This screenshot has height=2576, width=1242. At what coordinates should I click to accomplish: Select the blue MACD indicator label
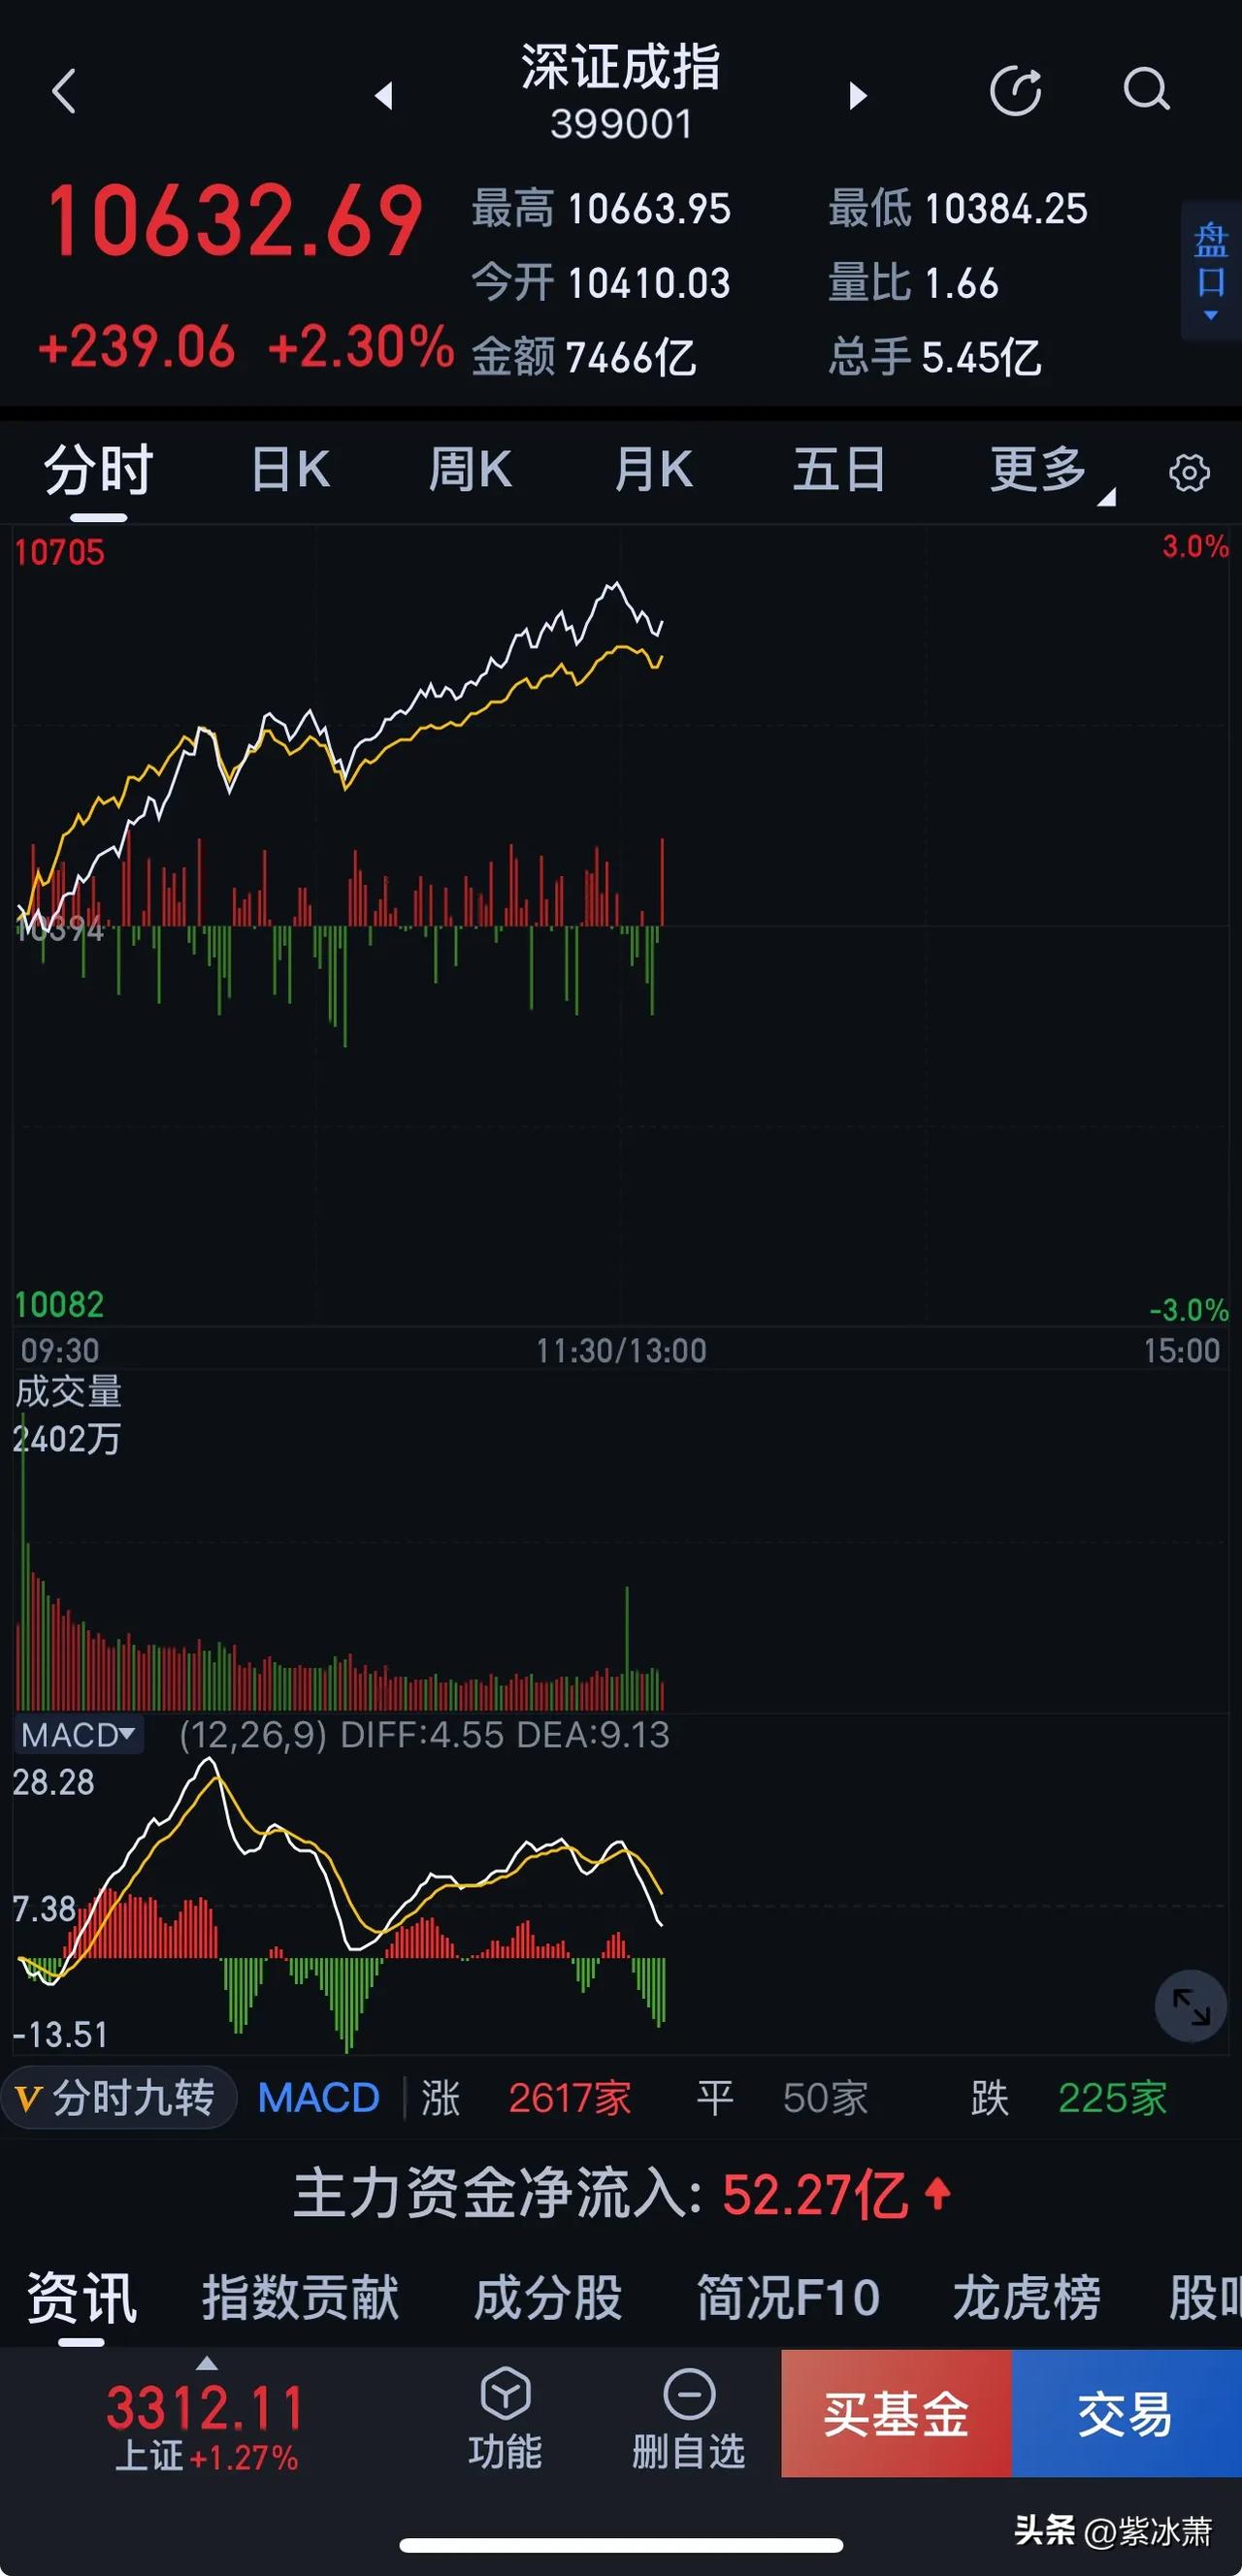click(x=319, y=2097)
